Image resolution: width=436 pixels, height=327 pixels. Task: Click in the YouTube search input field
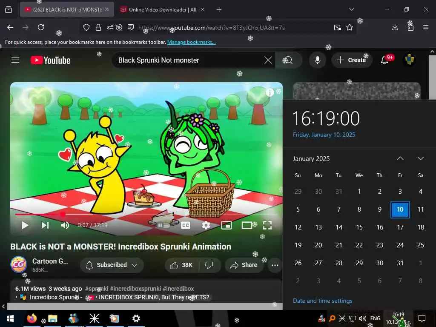coord(189,60)
